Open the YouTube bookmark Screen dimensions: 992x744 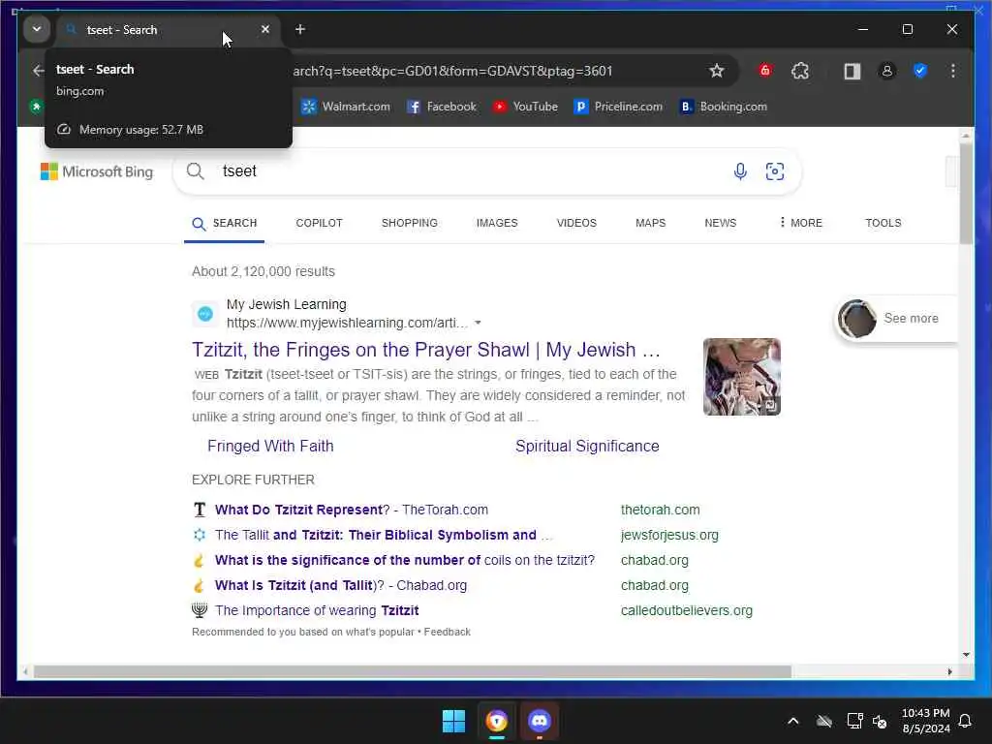[525, 107]
